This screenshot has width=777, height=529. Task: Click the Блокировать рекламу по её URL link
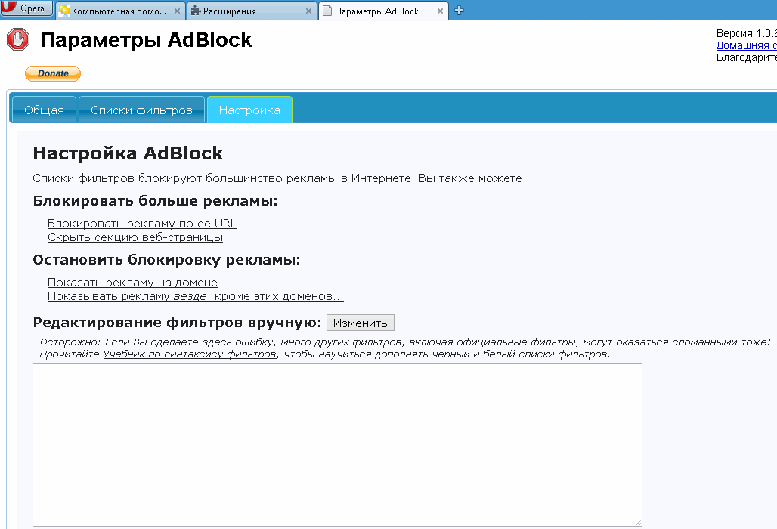[141, 224]
